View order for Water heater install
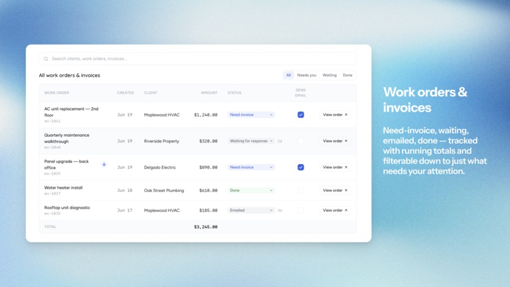The width and height of the screenshot is (510, 287). (x=335, y=190)
